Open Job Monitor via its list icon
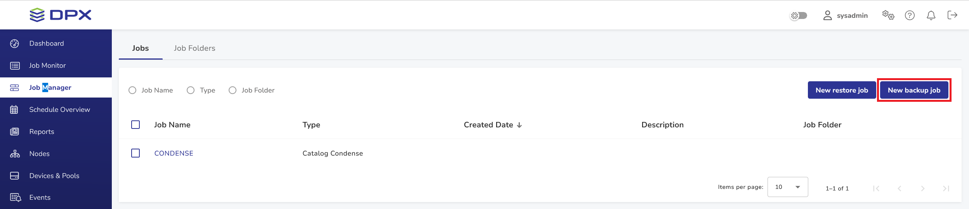The width and height of the screenshot is (969, 209). point(15,66)
